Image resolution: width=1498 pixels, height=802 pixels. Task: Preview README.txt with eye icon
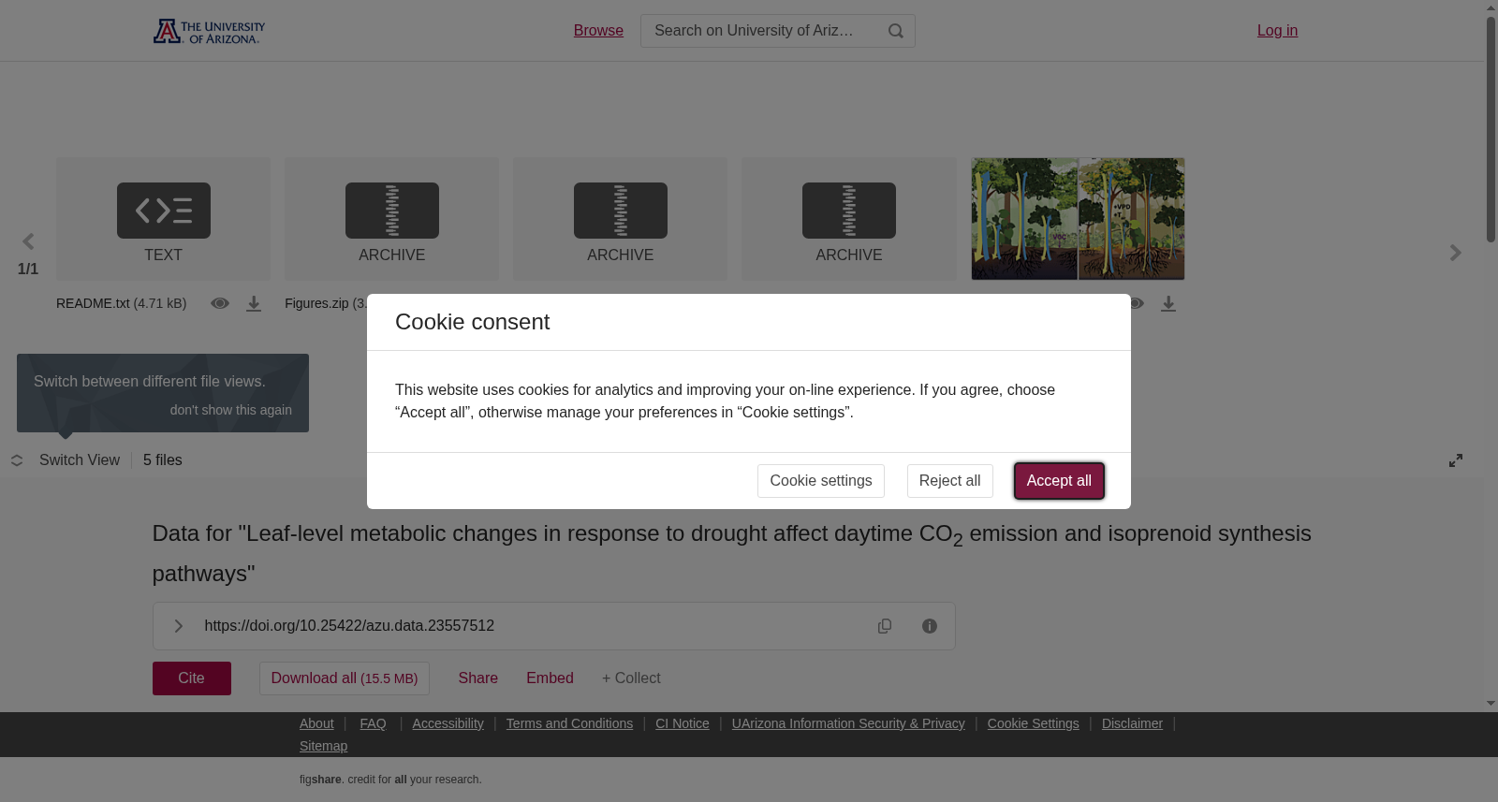click(x=220, y=303)
